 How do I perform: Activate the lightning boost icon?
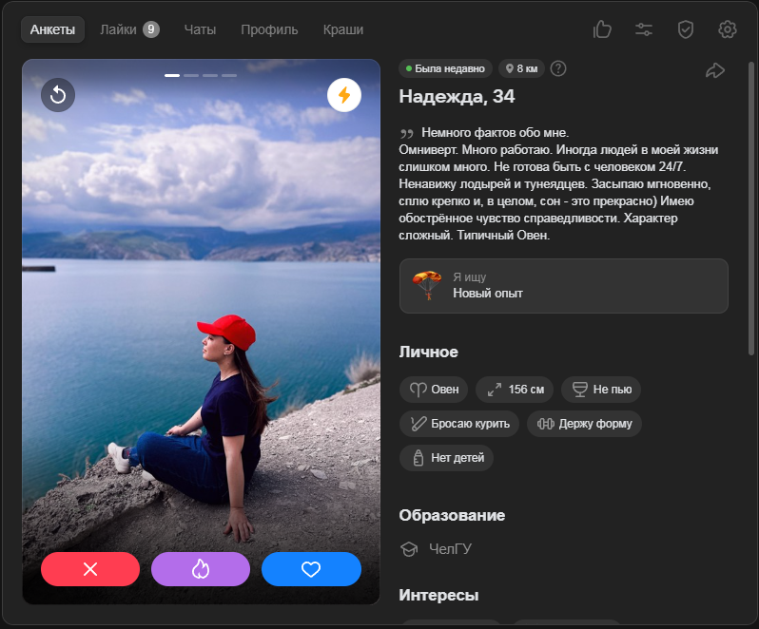pos(343,95)
